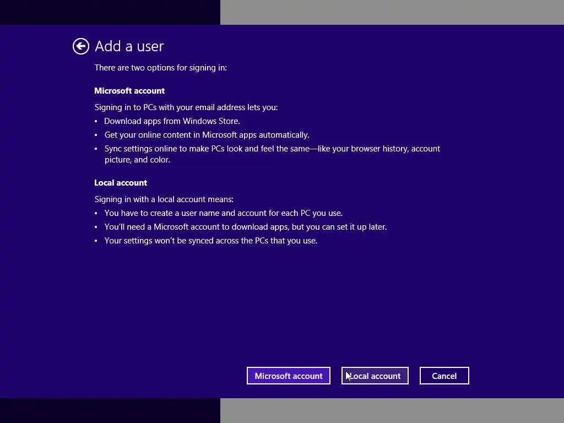
Task: Click the 'Local account' heading
Action: point(121,183)
